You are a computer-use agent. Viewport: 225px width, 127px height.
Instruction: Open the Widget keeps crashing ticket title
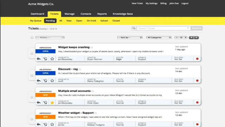[x=74, y=47]
